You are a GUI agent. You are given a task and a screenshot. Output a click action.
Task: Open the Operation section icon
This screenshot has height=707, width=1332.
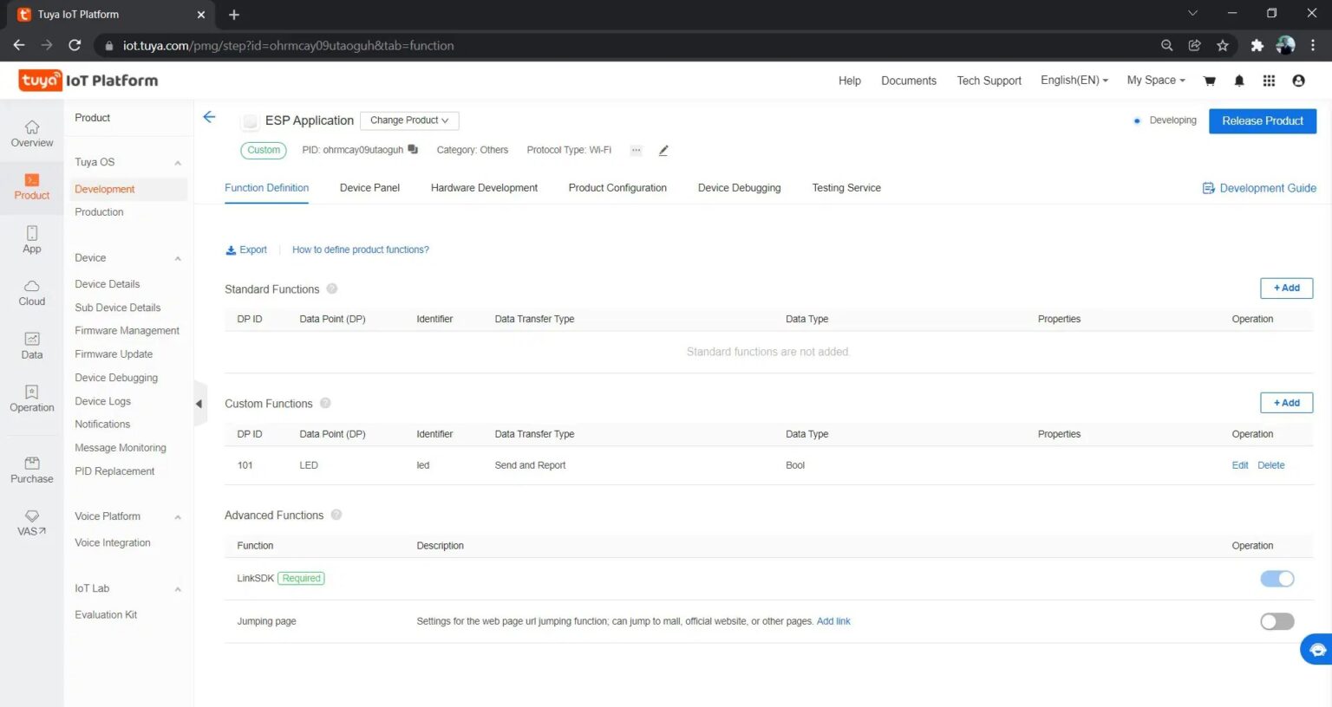31,397
